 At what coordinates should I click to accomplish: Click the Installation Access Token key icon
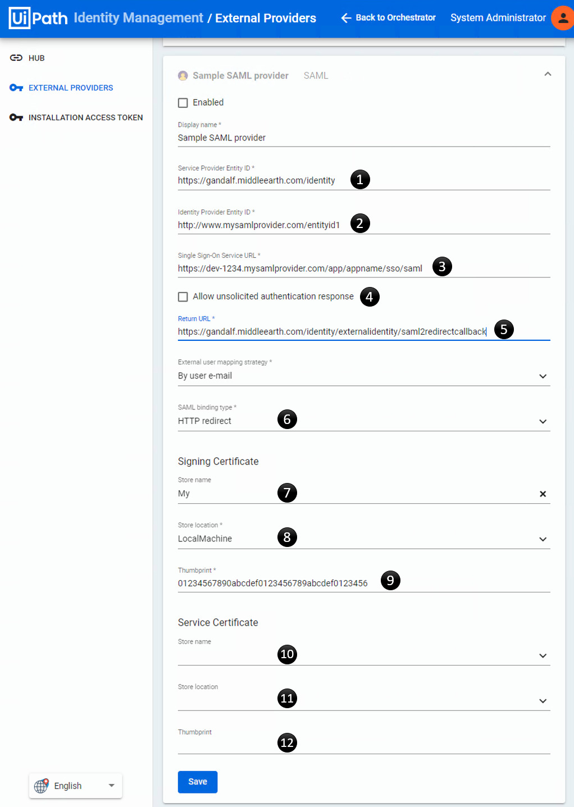(x=16, y=117)
